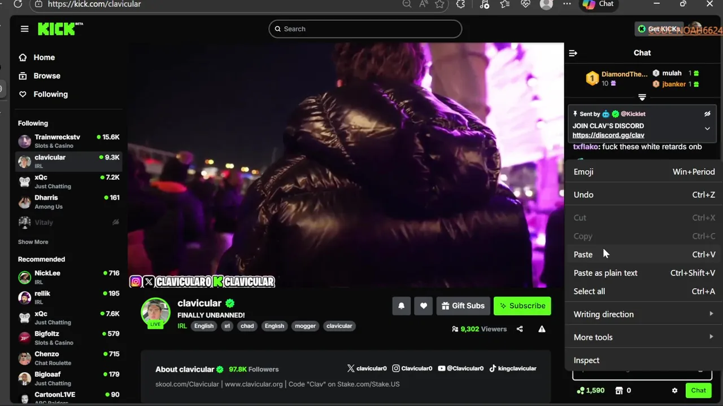The image size is (723, 406).
Task: Open Trainwreckstv channel in sidebar
Action: coord(68,141)
